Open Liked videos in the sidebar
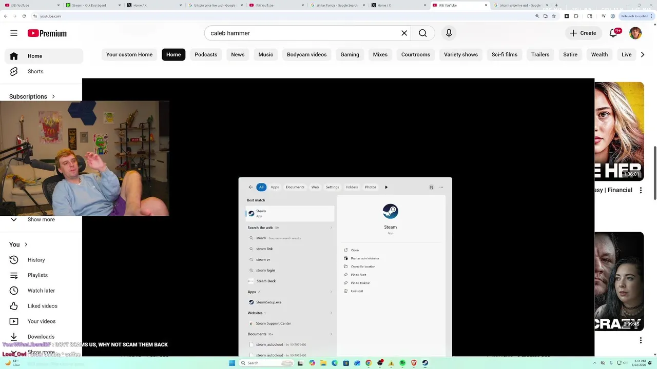 click(x=43, y=306)
